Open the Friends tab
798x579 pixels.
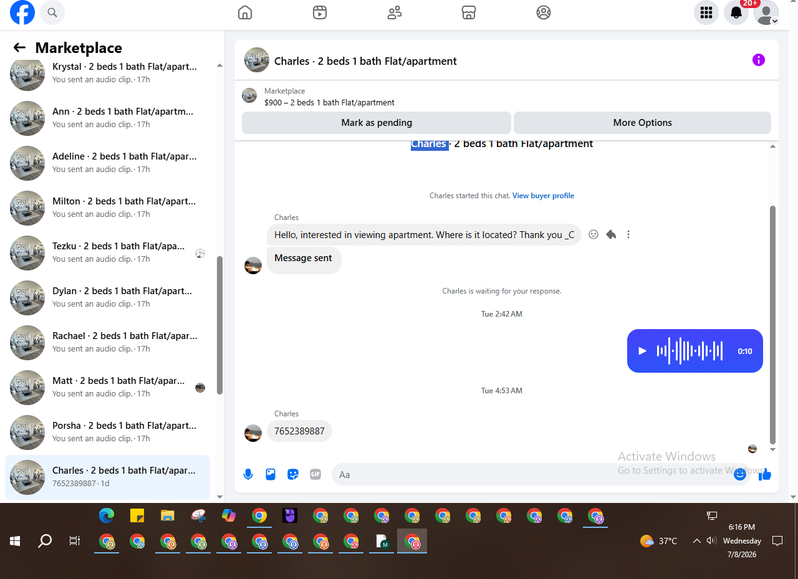[395, 12]
